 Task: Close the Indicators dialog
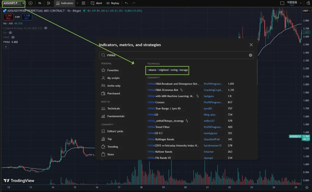point(251,45)
